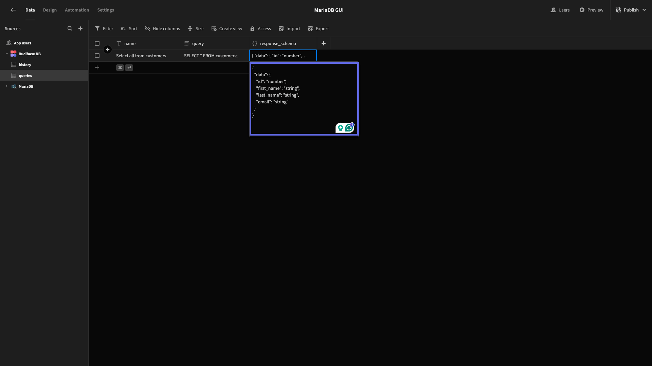Click the round plus button beside row
The height and width of the screenshot is (366, 652).
[108, 49]
